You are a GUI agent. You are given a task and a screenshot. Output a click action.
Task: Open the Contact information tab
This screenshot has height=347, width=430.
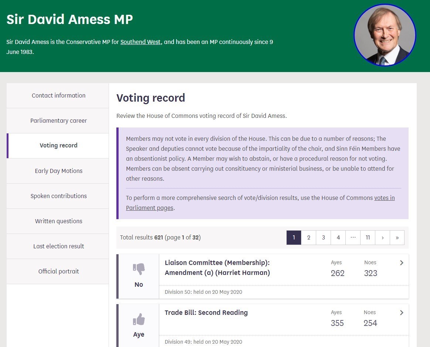click(58, 95)
